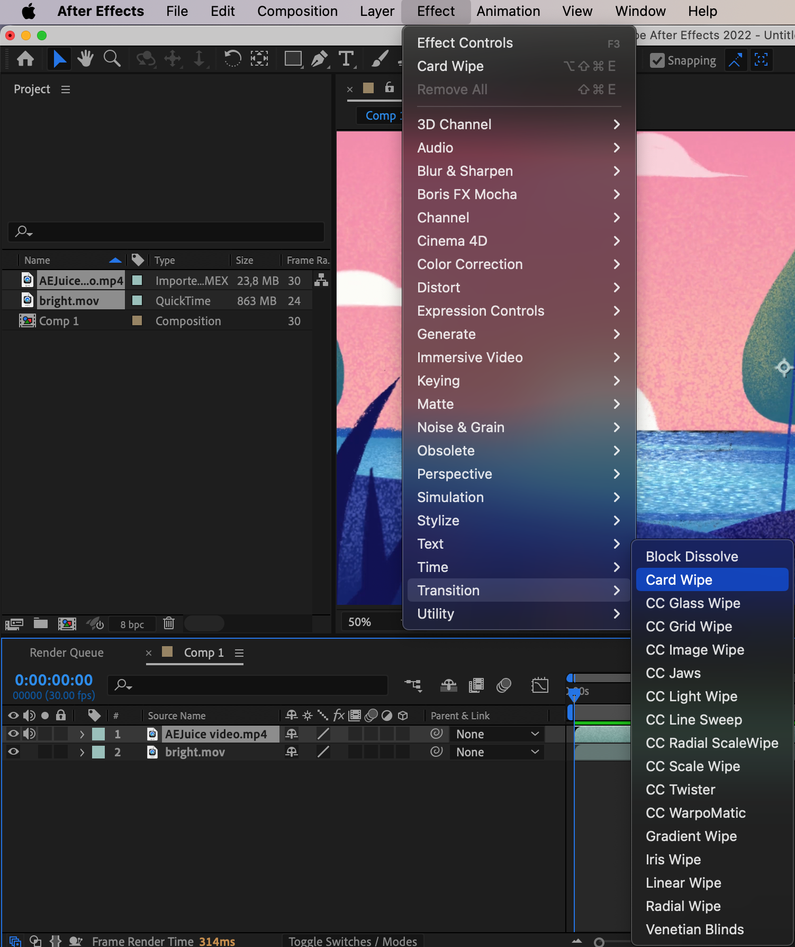Viewport: 795px width, 947px height.
Task: Open the Composition Mini-Flowchart in timeline
Action: (413, 685)
